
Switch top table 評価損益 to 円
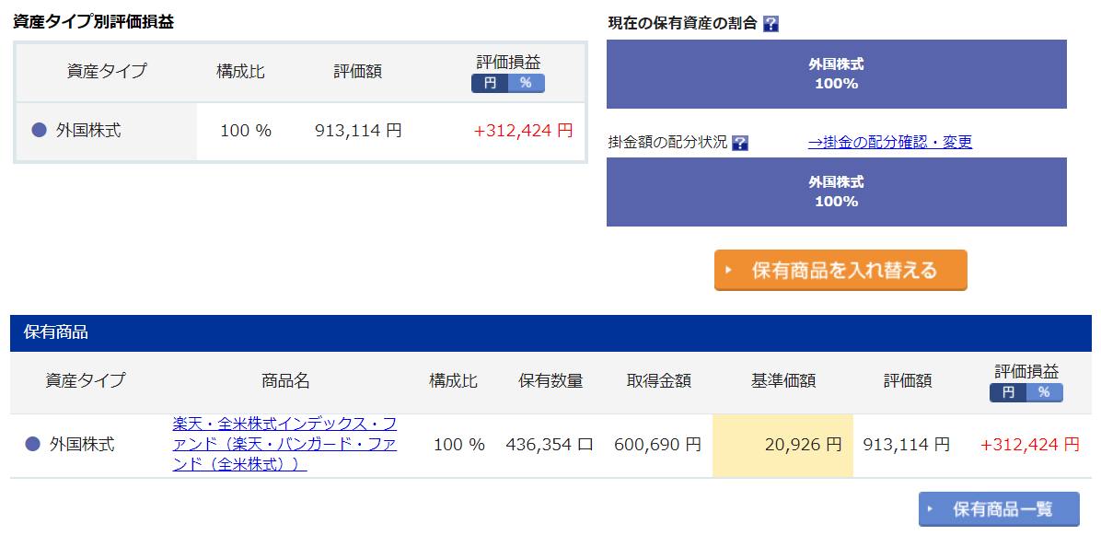click(x=490, y=83)
